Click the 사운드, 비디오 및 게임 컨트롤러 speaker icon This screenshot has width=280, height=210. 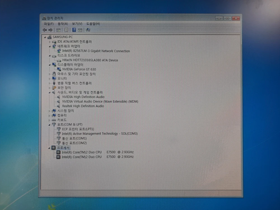click(x=53, y=92)
